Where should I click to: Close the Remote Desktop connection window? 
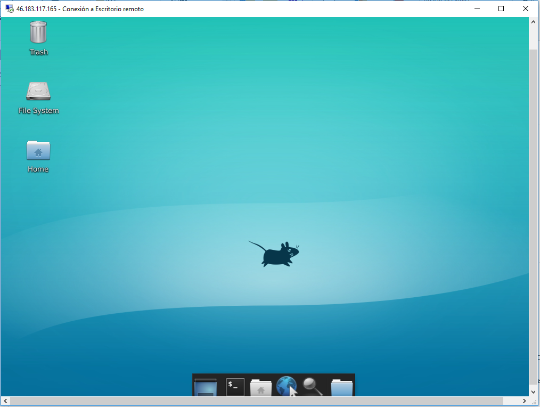pyautogui.click(x=526, y=9)
